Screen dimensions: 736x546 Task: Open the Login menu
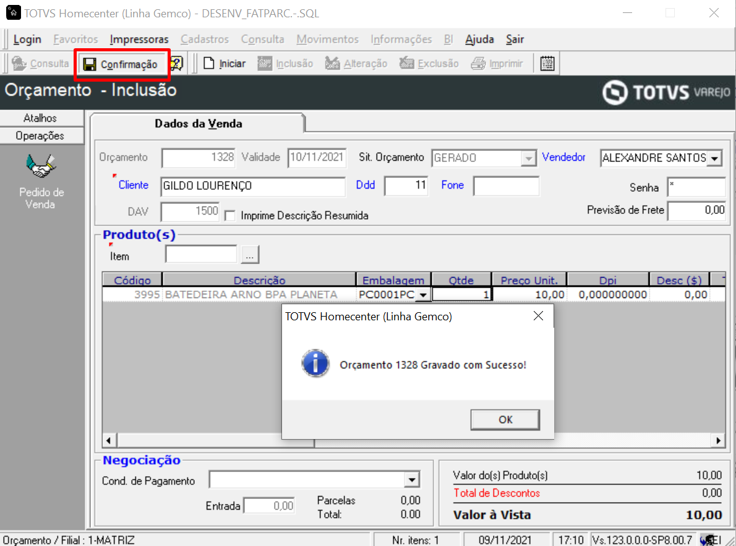pos(27,40)
